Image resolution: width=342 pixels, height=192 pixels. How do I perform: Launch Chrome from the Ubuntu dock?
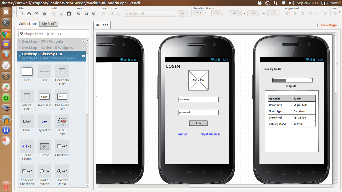click(x=6, y=33)
